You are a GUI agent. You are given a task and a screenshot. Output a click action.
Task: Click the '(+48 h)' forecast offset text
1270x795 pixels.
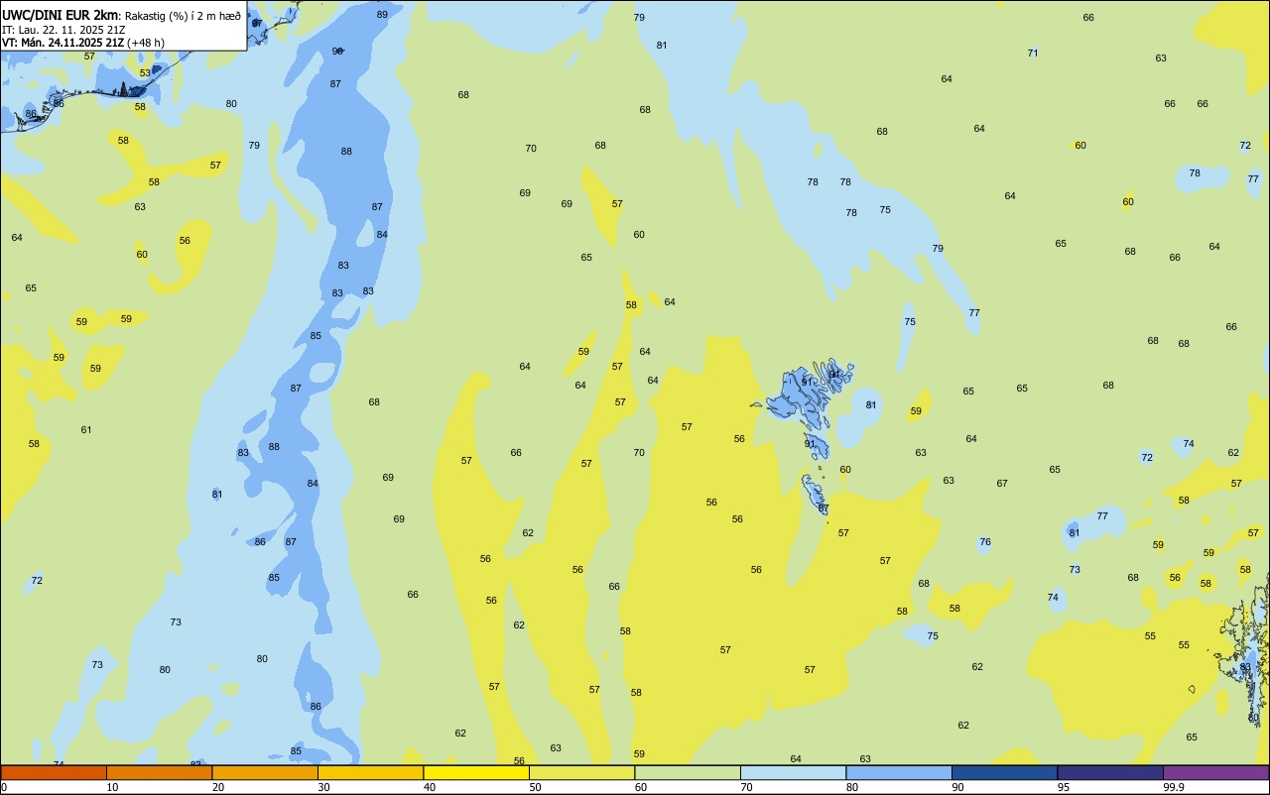click(x=146, y=43)
